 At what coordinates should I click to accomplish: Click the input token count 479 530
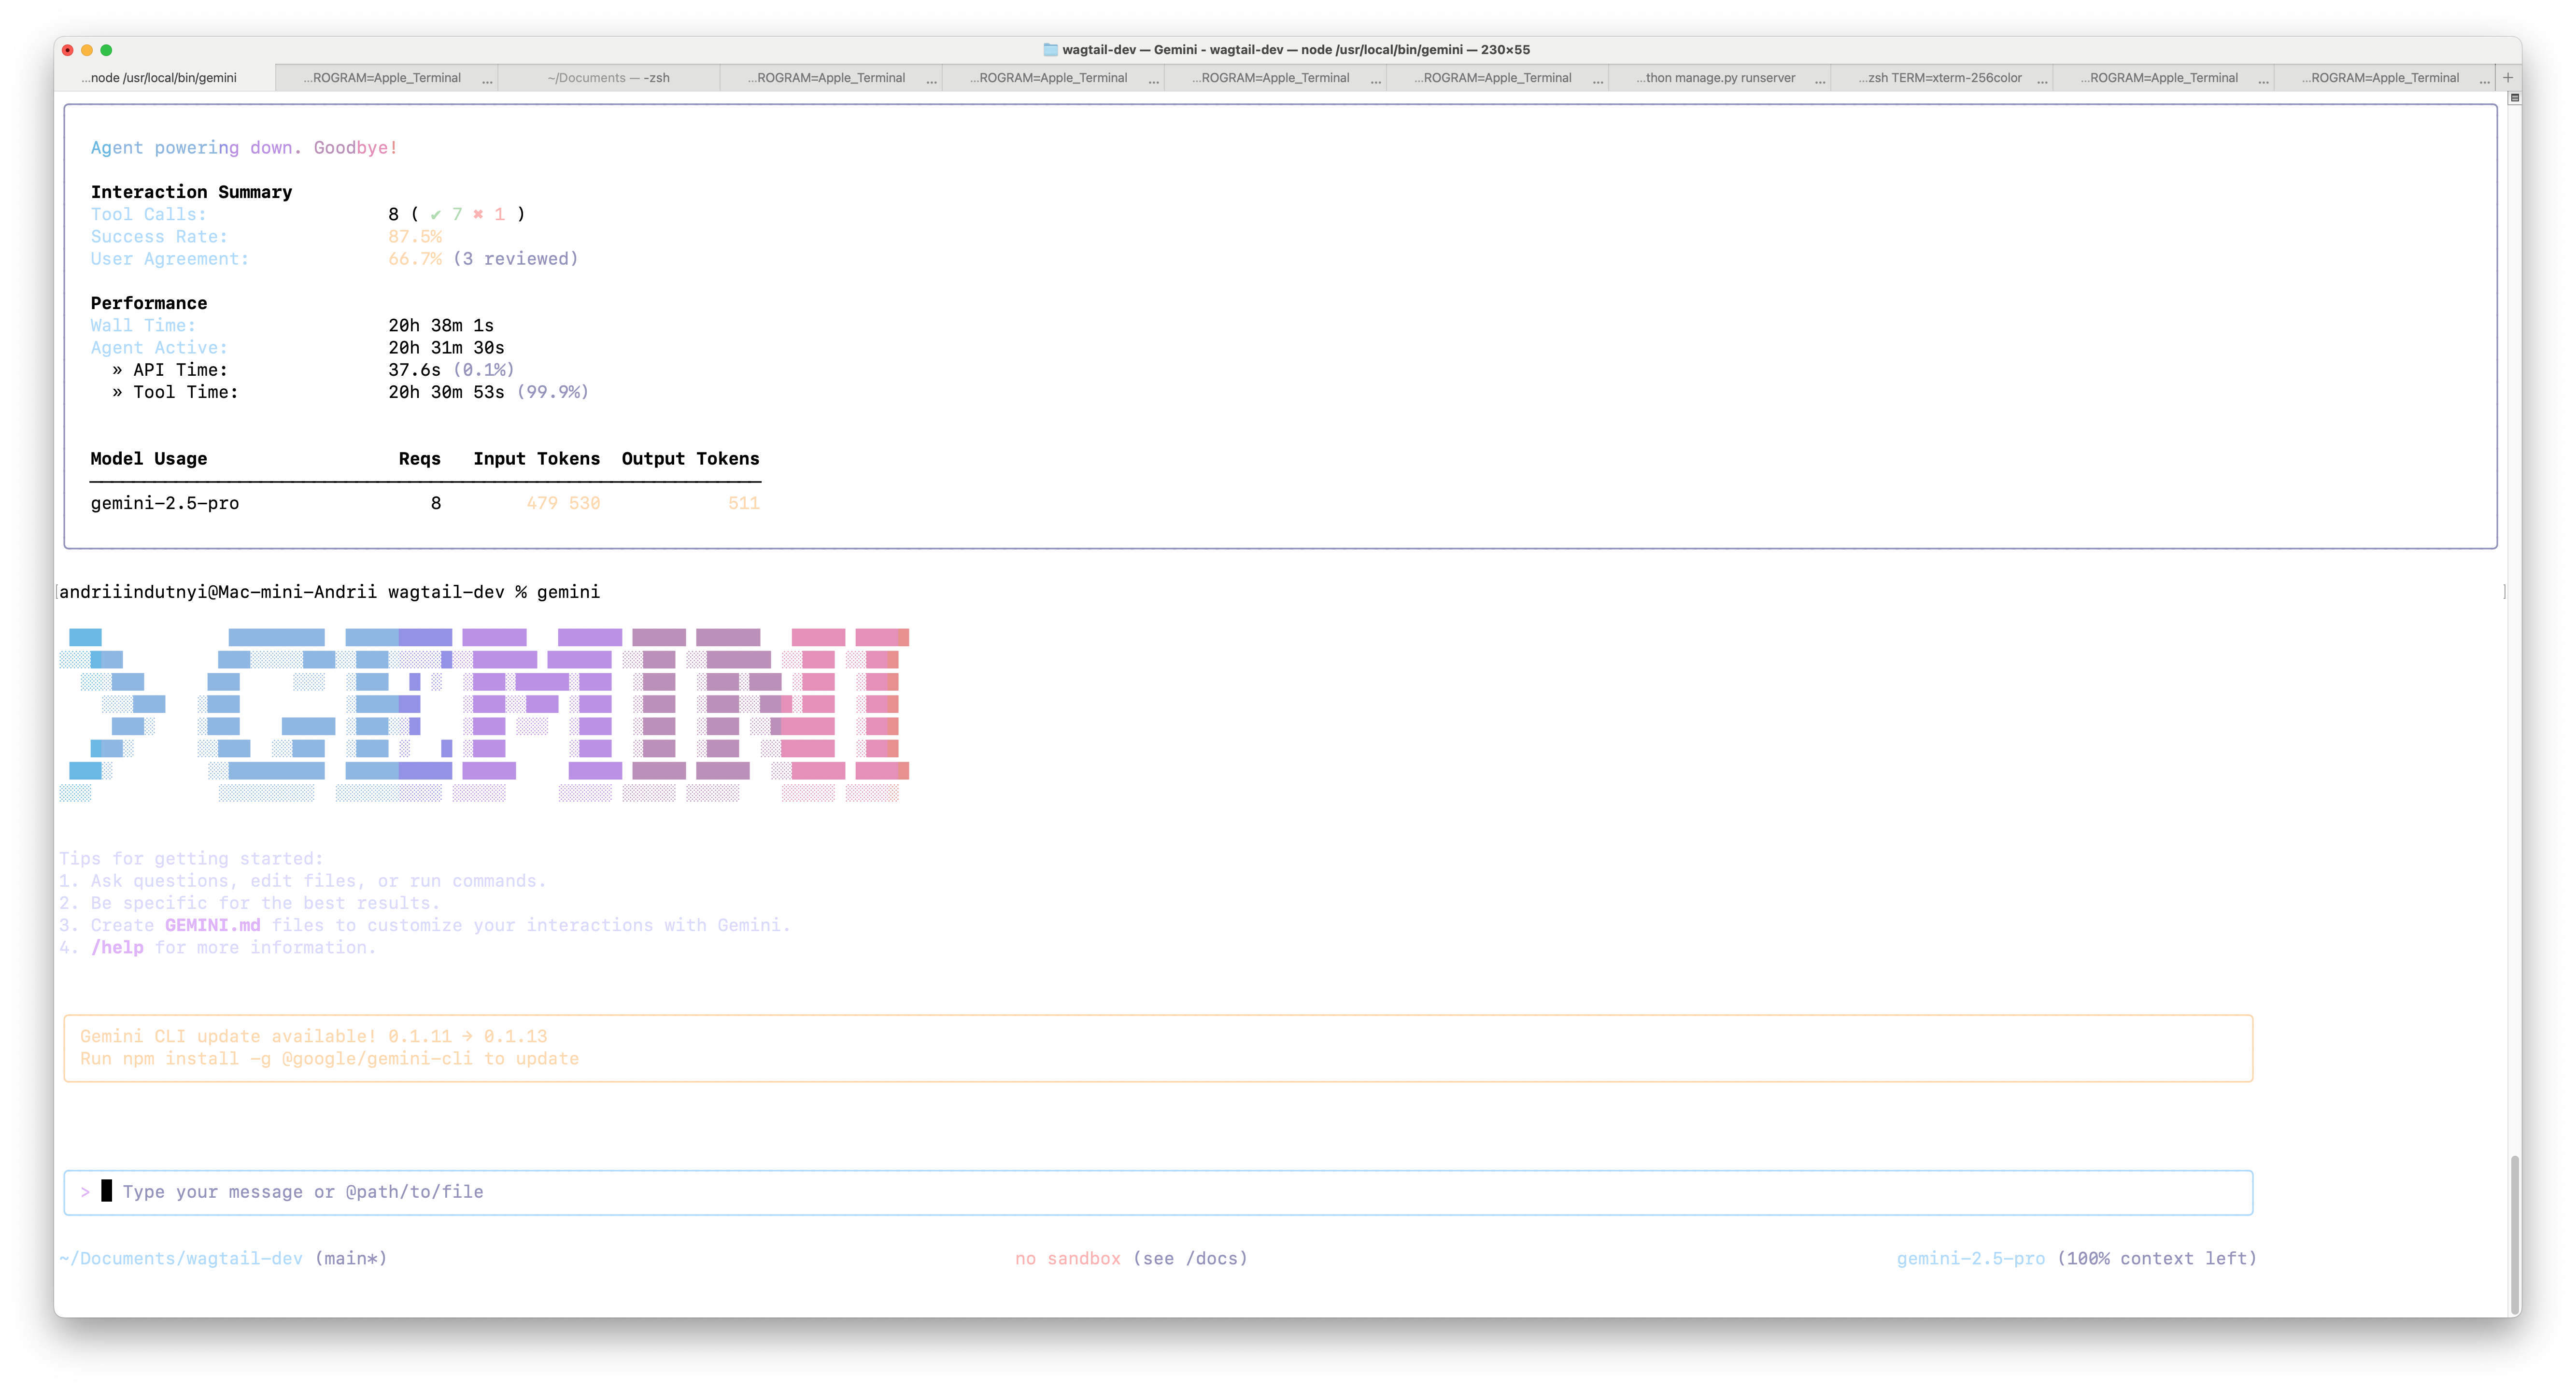point(563,503)
